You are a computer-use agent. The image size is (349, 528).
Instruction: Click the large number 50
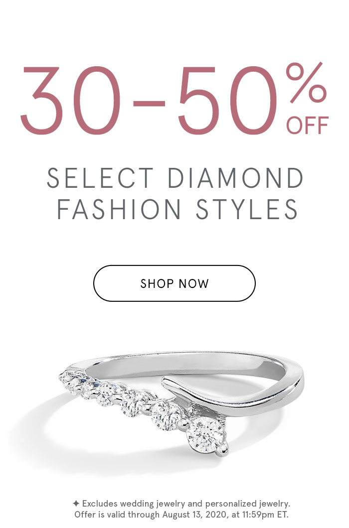point(227,100)
